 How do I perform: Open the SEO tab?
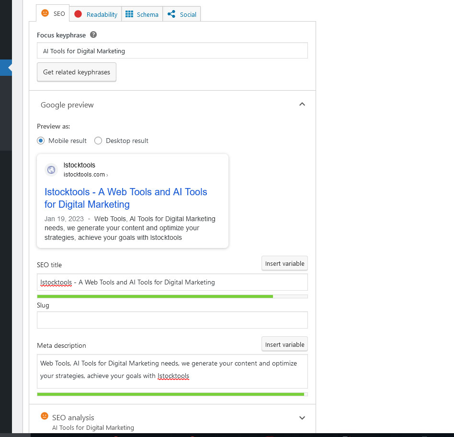53,13
